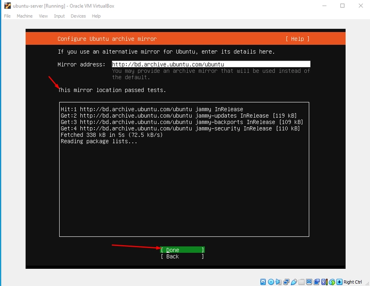
Task: Click the mouse integration status icon
Action: click(x=332, y=282)
